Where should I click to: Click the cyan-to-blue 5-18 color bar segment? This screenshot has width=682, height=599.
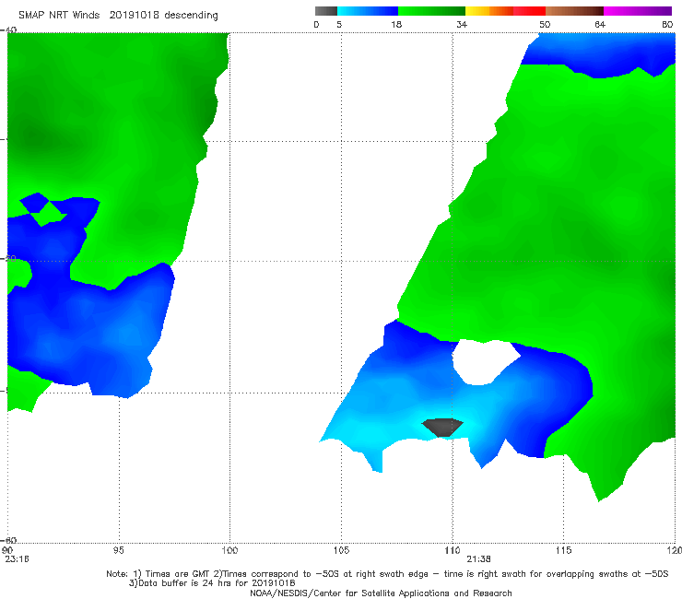coord(368,11)
